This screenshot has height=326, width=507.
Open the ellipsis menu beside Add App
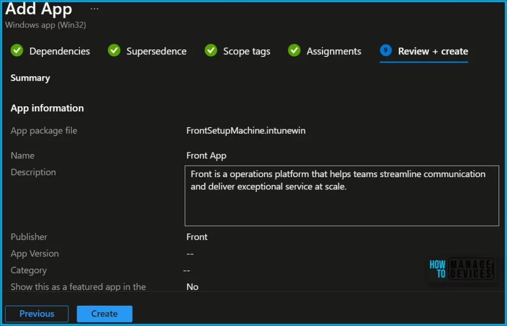coord(95,9)
